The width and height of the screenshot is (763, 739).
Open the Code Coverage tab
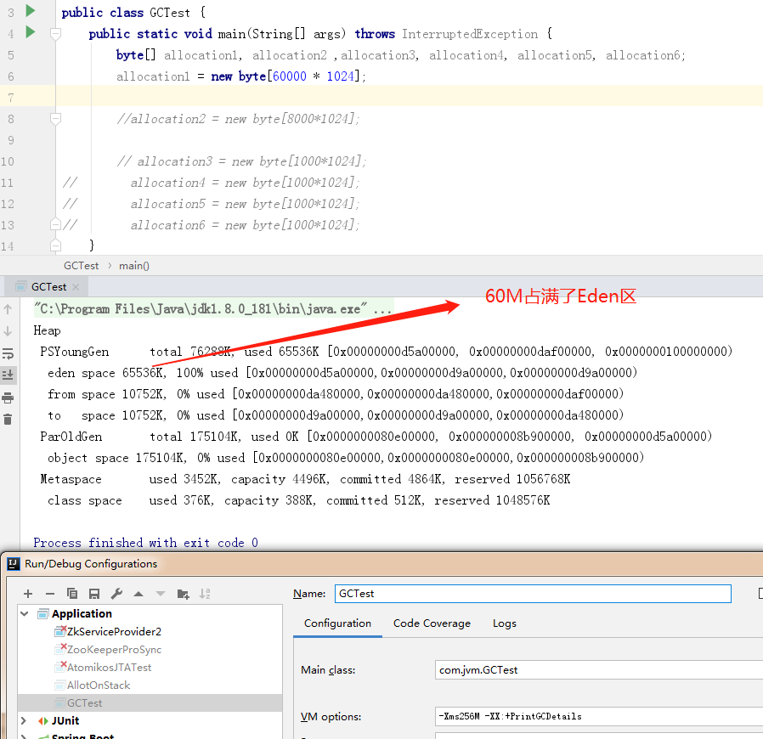432,623
